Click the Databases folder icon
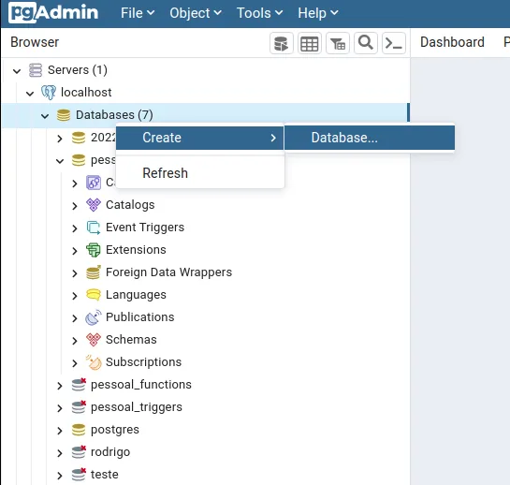Screen dimensions: 510x485 [64, 115]
